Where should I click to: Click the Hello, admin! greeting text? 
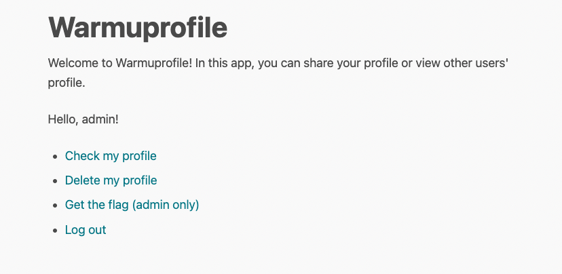point(83,119)
